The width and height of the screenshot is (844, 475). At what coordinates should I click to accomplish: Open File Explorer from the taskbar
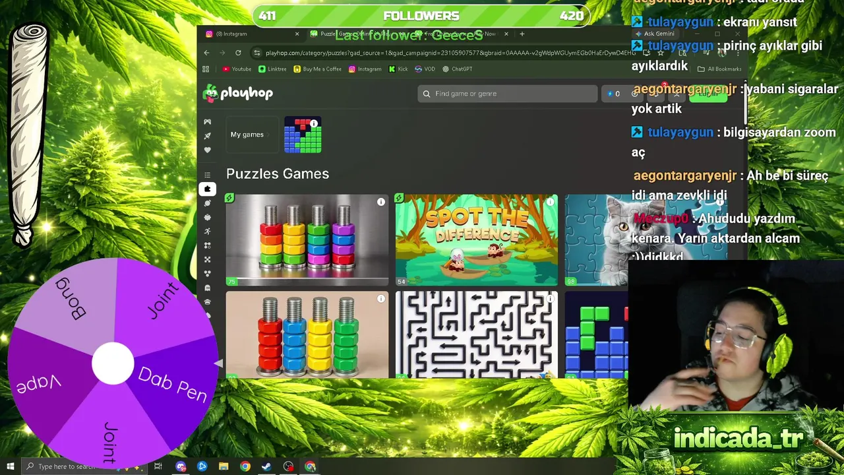[224, 466]
